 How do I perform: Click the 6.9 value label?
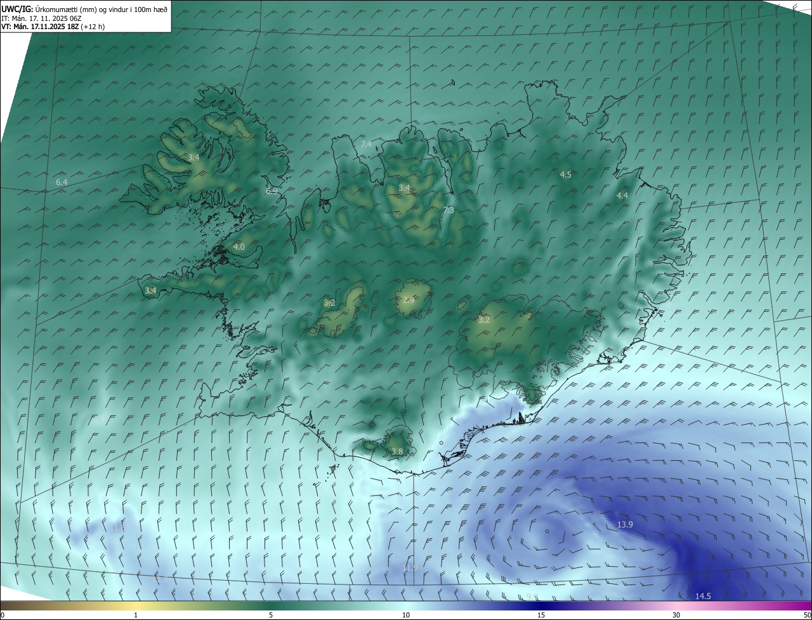pos(272,191)
